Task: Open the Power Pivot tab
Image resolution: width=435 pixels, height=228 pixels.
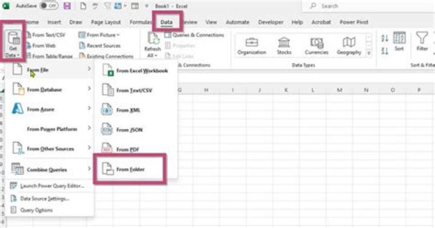Action: pyautogui.click(x=353, y=22)
